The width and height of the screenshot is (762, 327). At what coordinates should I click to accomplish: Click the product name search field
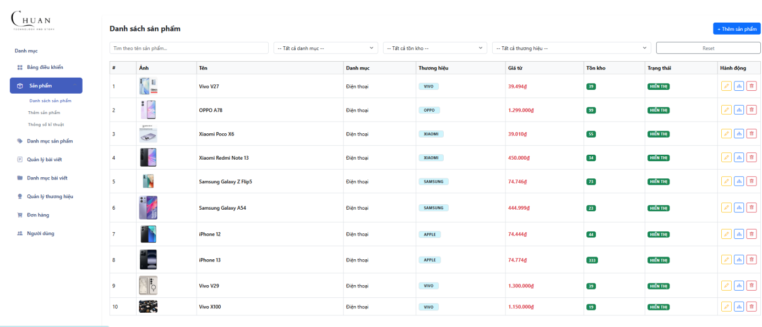coord(189,48)
